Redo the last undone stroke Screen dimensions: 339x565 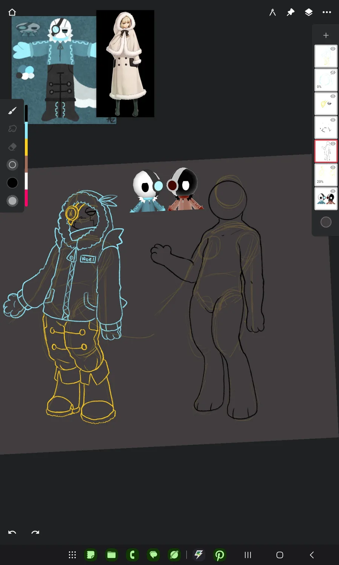[35, 533]
